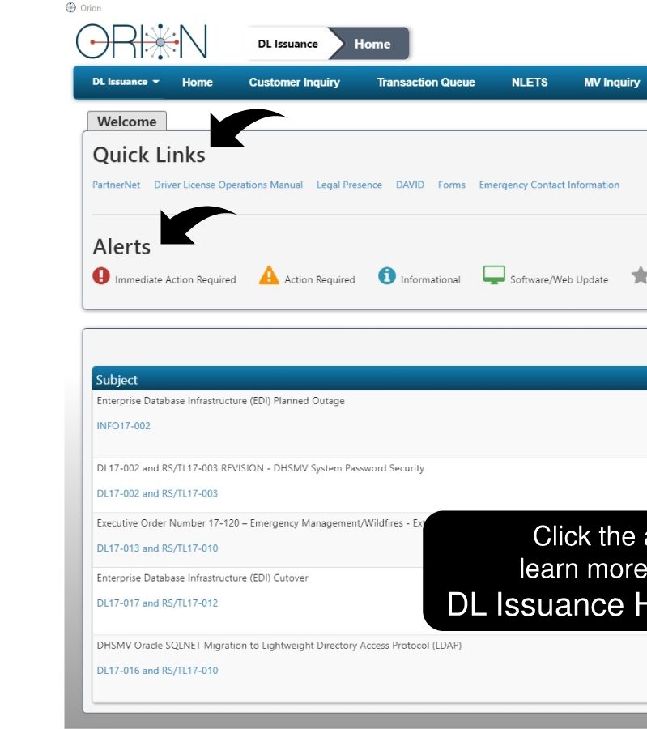Click the ORION logo
The image size is (647, 729).
point(141,42)
